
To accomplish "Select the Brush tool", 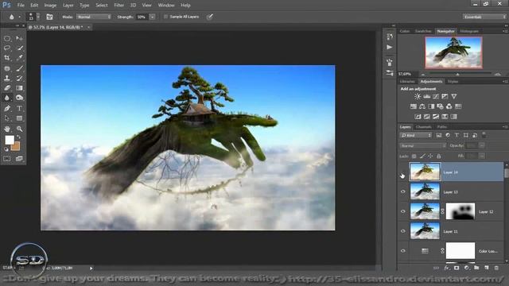I will [x=19, y=68].
